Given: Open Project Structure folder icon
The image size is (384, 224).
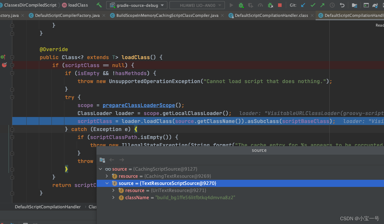Looking at the screenshot, I should click(x=354, y=5).
